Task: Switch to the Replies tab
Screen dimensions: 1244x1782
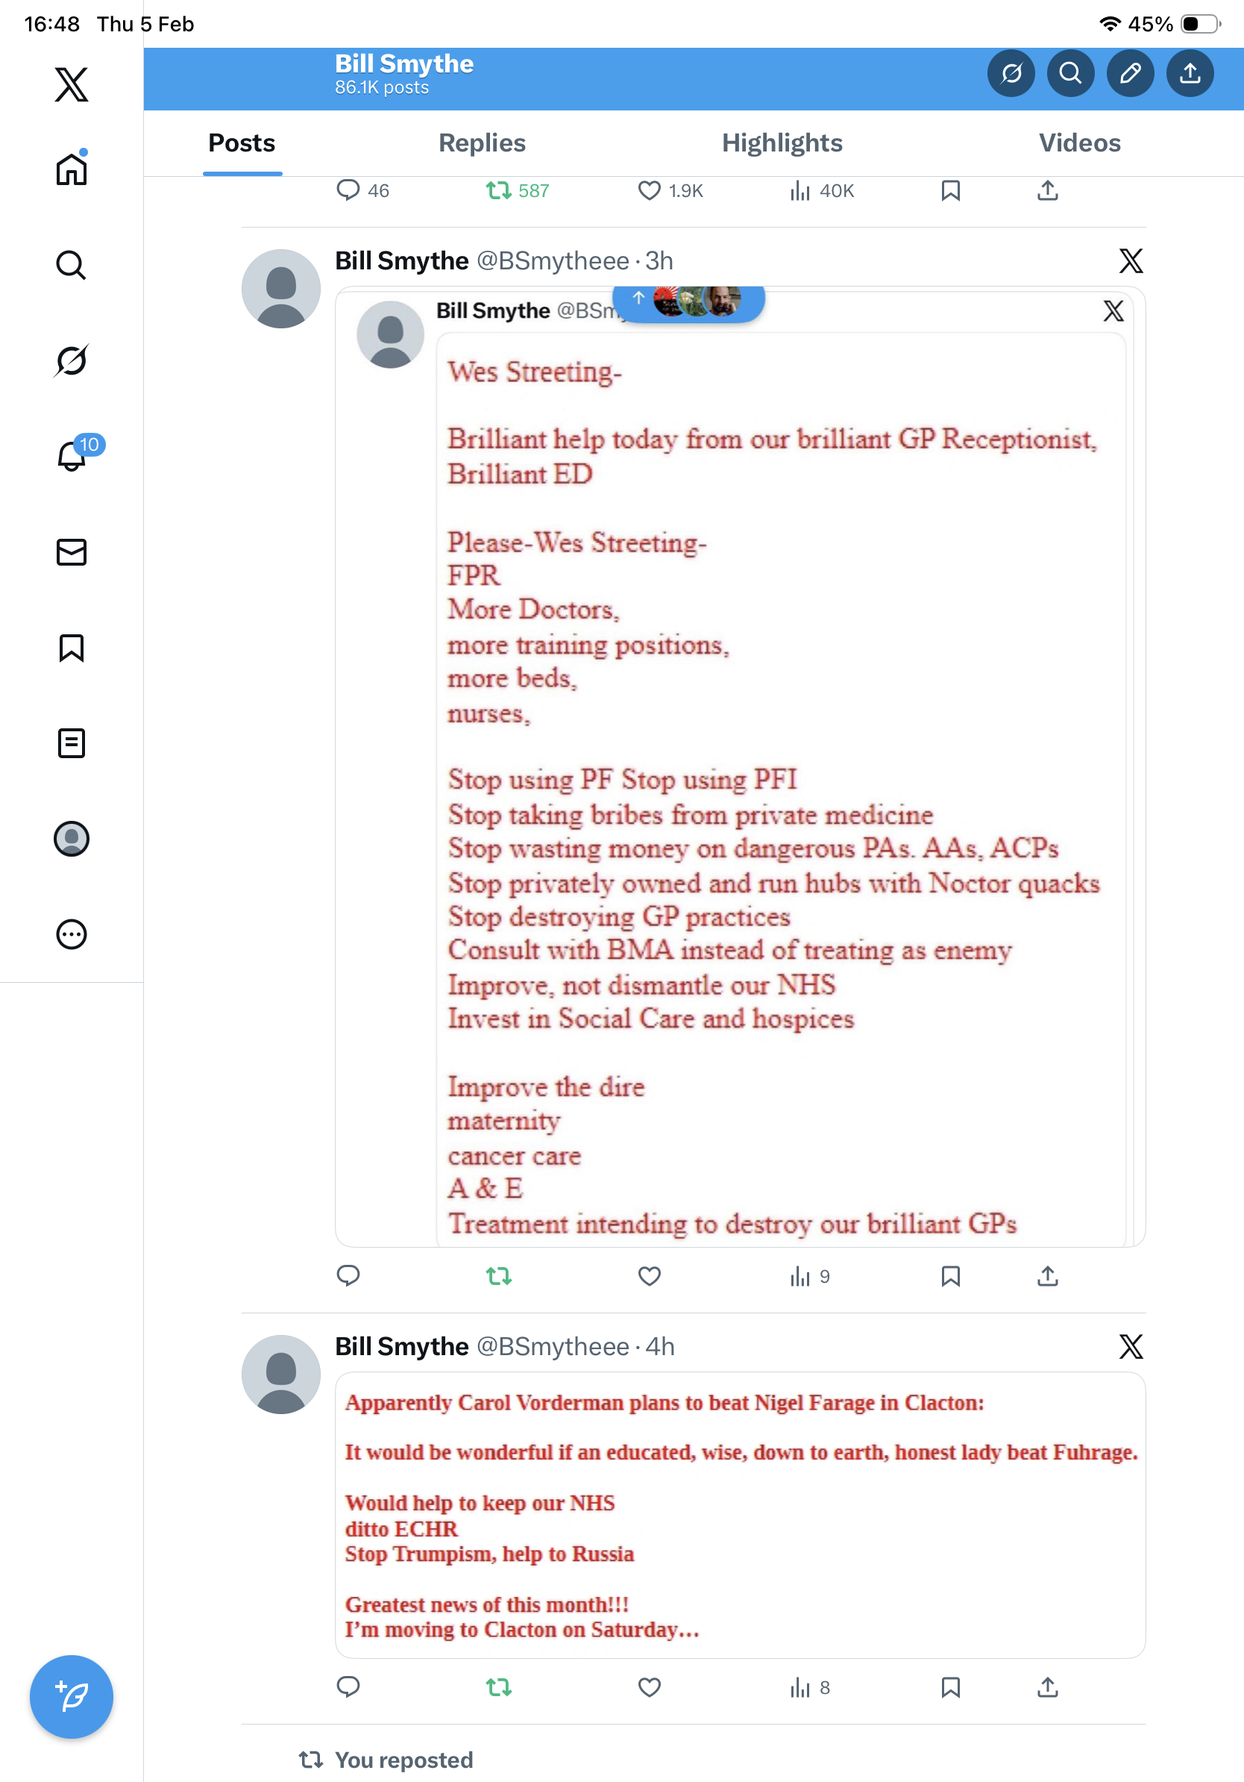Action: (x=482, y=143)
